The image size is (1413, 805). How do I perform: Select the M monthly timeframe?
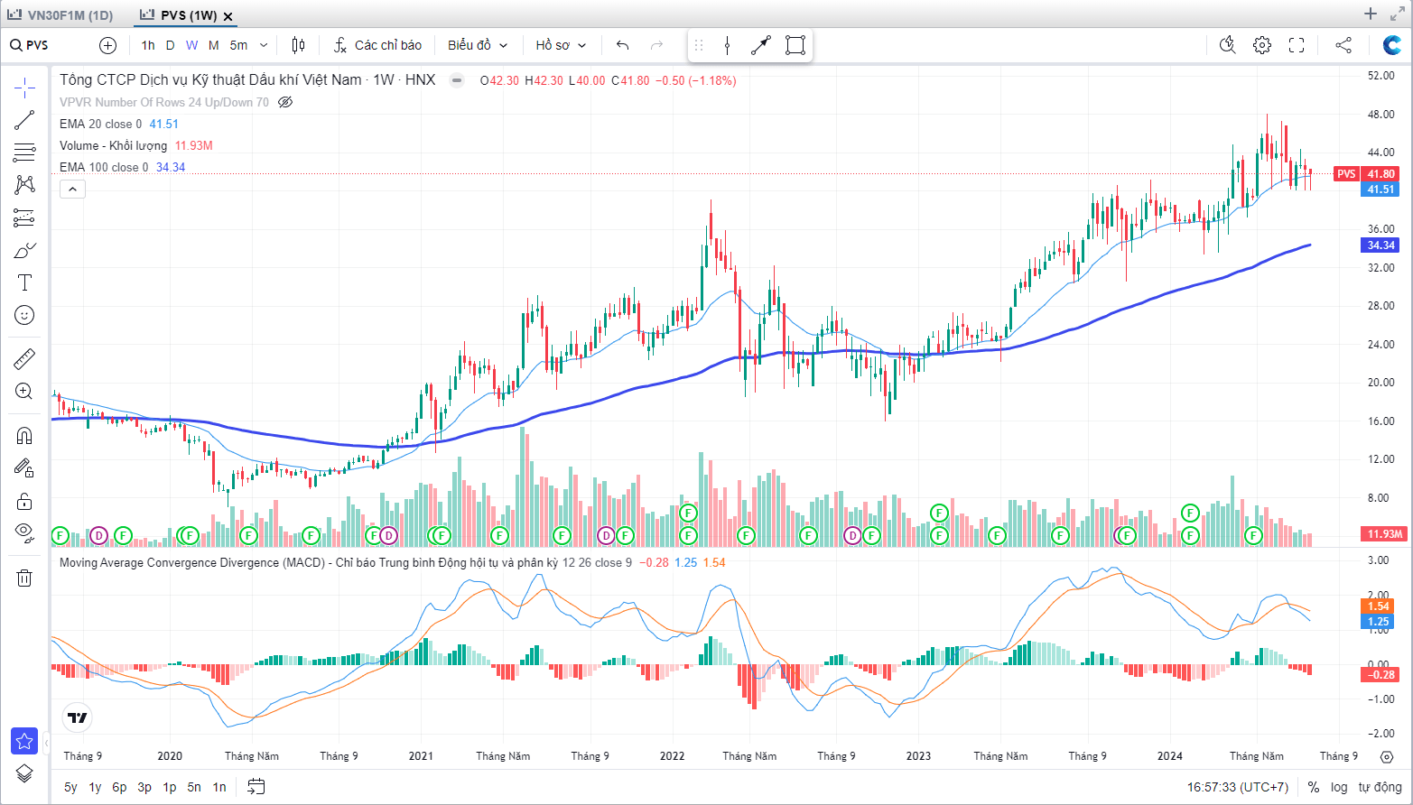[x=214, y=45]
